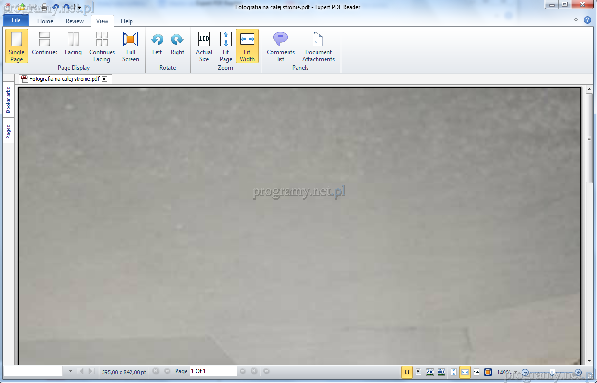The width and height of the screenshot is (597, 383).
Task: Click the page number input field
Action: point(213,371)
